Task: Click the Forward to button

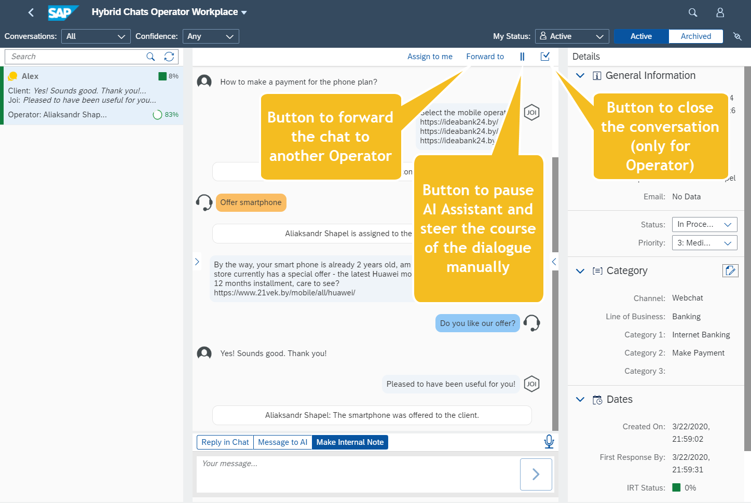Action: tap(485, 57)
